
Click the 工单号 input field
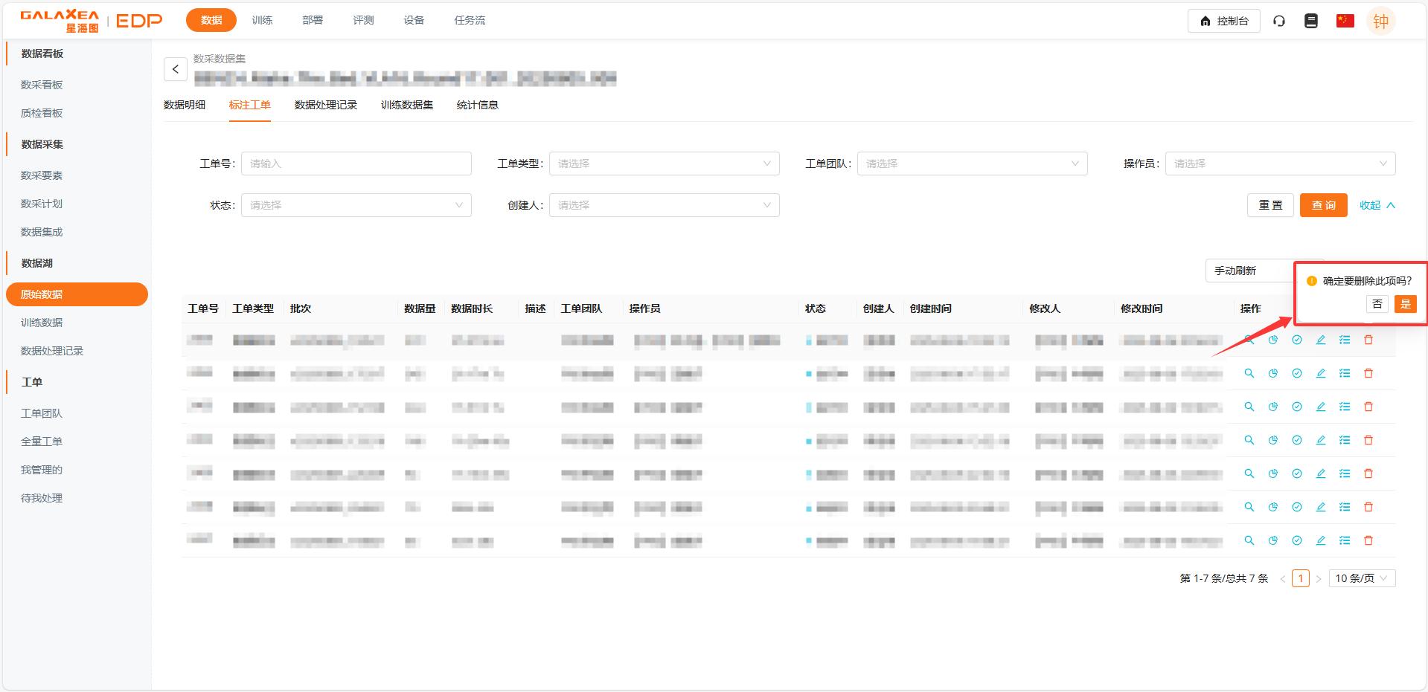click(x=356, y=164)
